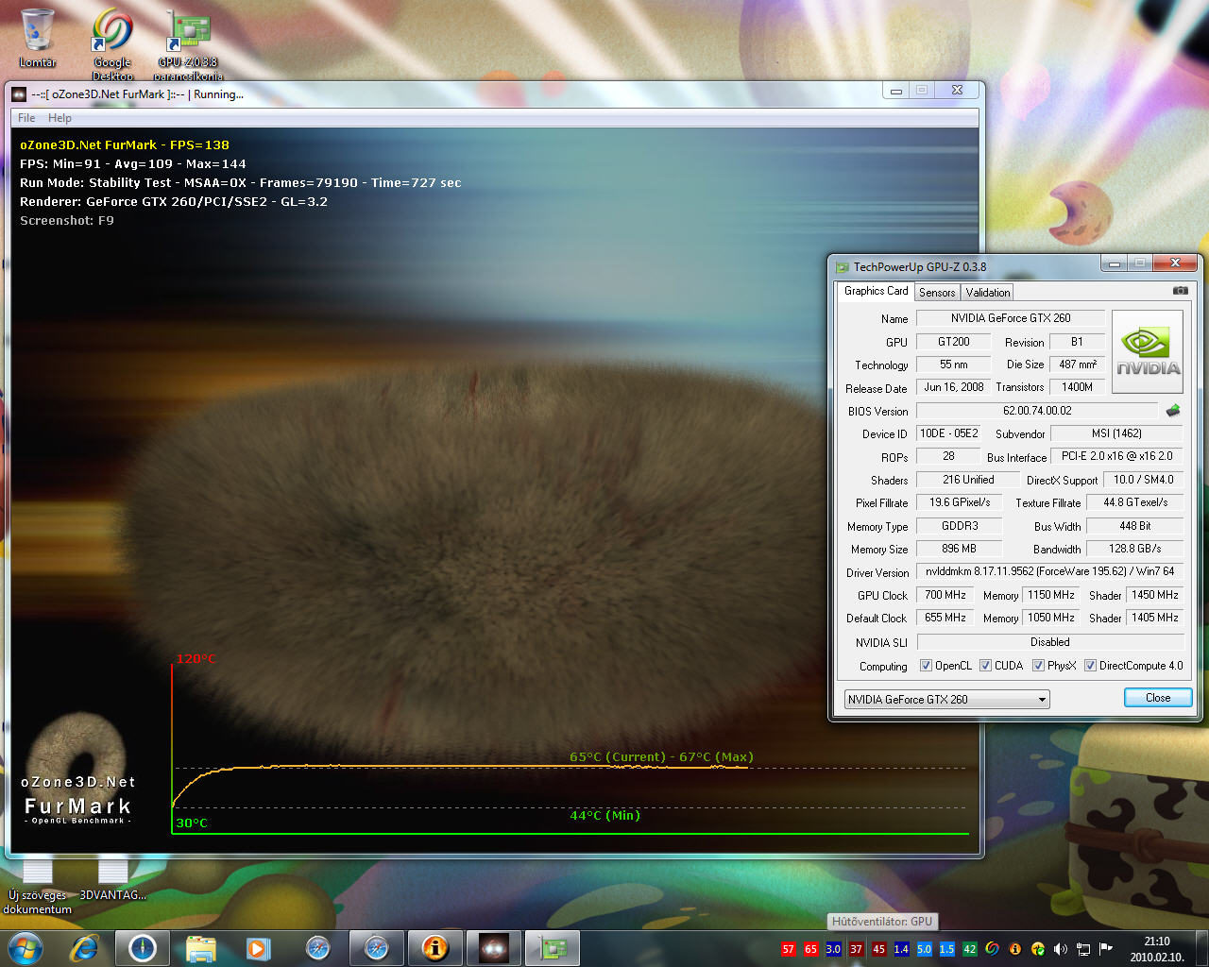Click the camera screenshot icon in GPU-Z
1209x967 pixels.
coord(1180,291)
